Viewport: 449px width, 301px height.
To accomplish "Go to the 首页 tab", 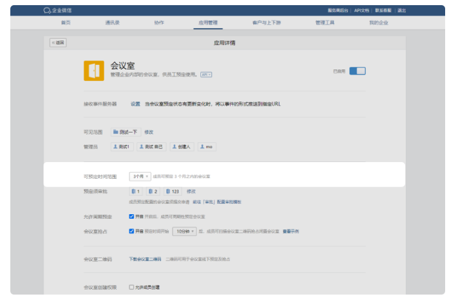I will [66, 23].
